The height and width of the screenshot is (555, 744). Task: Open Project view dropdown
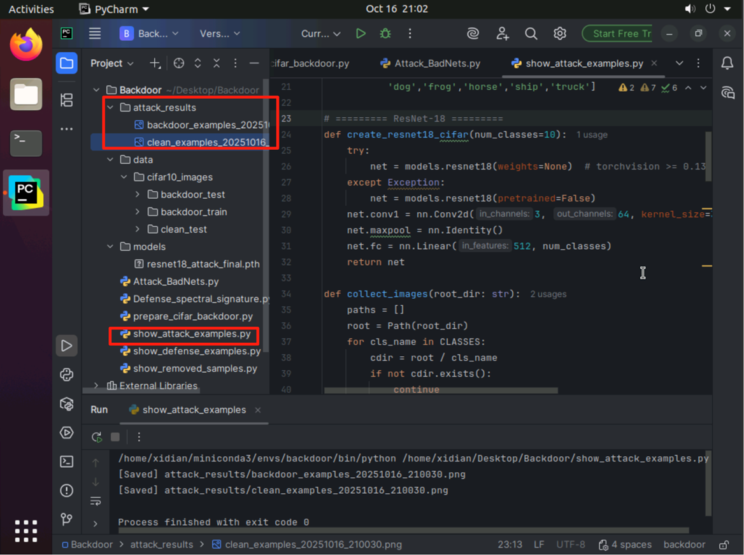(112, 64)
